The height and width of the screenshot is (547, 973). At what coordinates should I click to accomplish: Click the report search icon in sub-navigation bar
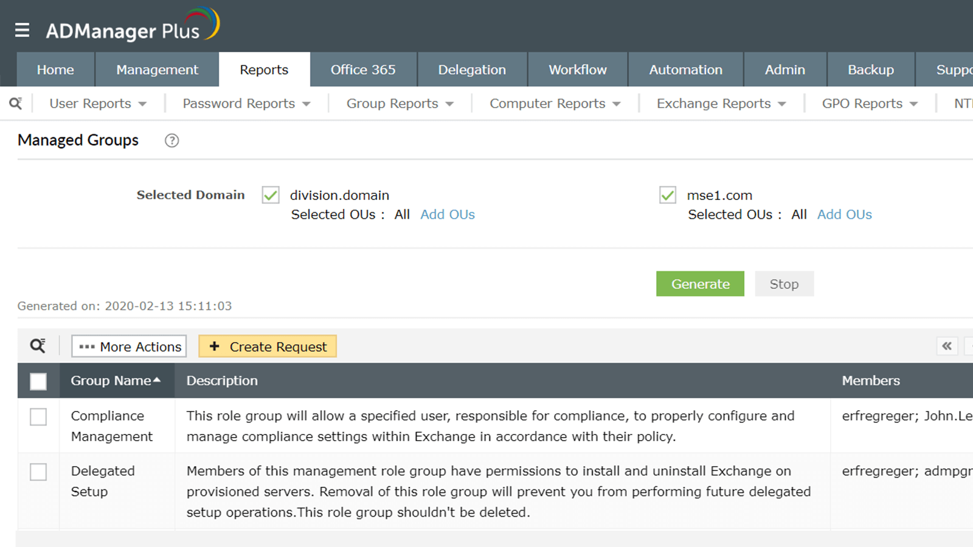click(x=16, y=103)
